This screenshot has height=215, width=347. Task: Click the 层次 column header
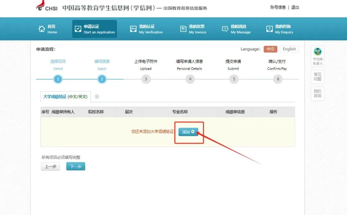(129, 112)
